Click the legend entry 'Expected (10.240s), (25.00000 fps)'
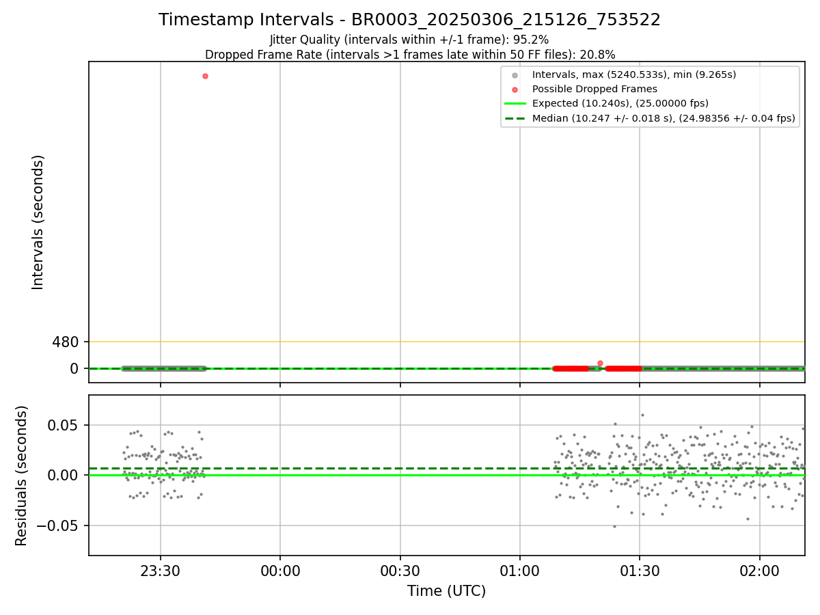This screenshot has width=820, height=615. pyautogui.click(x=620, y=103)
